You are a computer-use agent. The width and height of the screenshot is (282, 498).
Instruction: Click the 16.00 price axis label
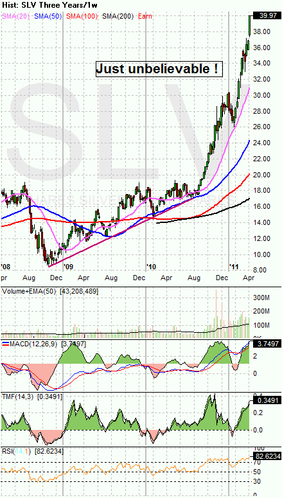[262, 206]
